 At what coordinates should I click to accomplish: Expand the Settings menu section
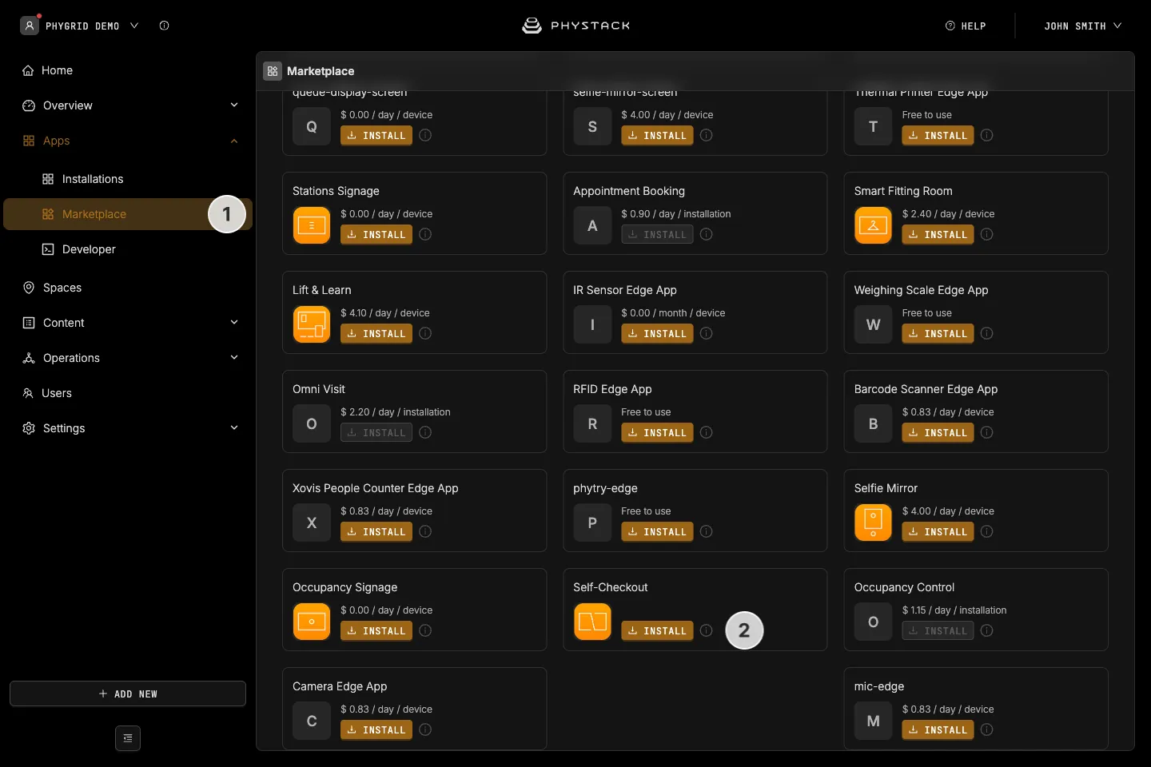point(234,428)
